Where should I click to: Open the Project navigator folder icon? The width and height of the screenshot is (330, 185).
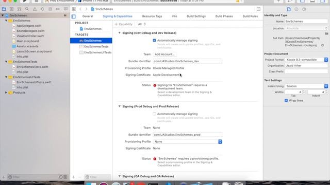(x=4, y=9)
